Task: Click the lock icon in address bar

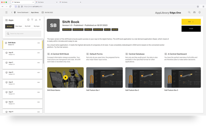Action: tap(19, 6)
